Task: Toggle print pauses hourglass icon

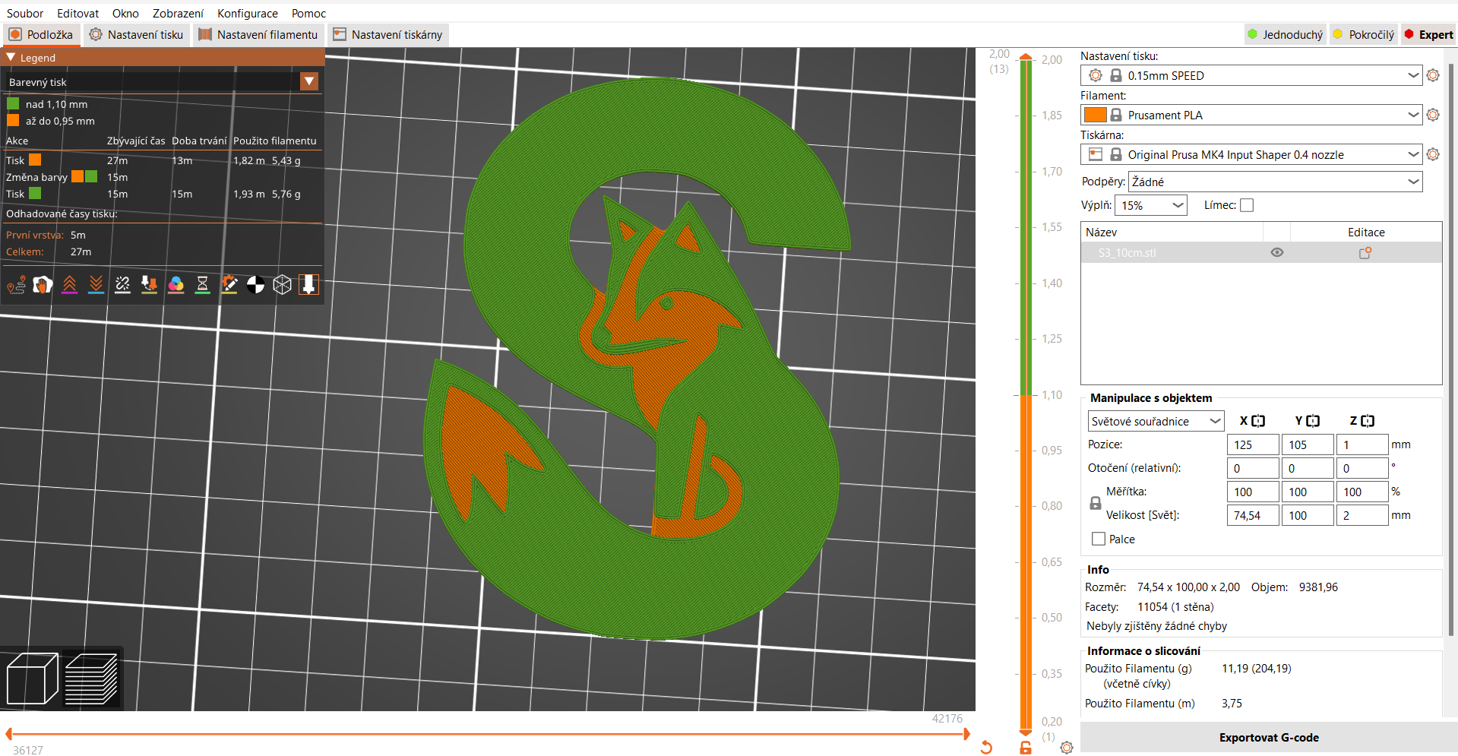Action: tap(202, 285)
